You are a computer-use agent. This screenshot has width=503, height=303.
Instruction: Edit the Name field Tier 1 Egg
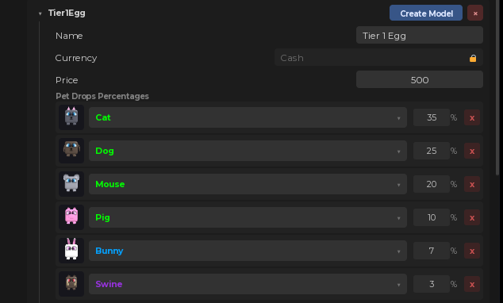click(x=419, y=35)
